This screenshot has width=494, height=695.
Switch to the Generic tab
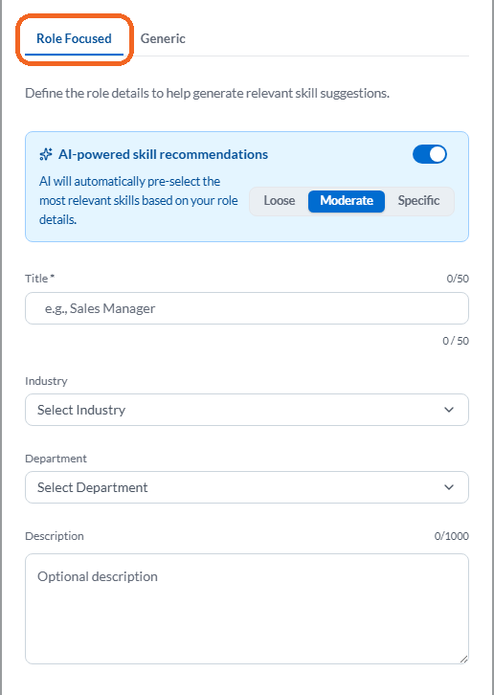tap(163, 39)
